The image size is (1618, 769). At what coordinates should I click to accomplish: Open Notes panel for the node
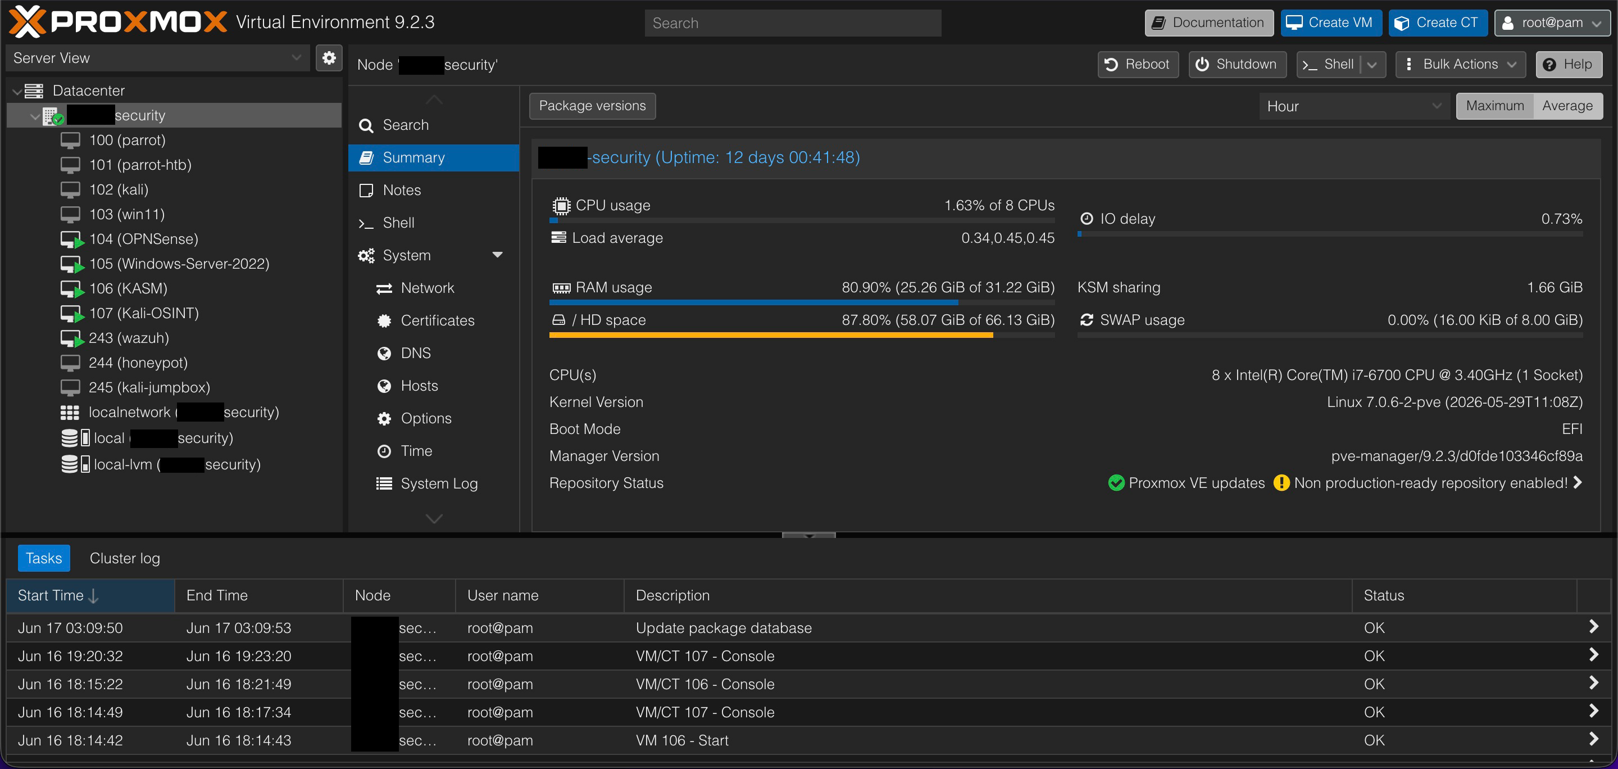coord(434,190)
